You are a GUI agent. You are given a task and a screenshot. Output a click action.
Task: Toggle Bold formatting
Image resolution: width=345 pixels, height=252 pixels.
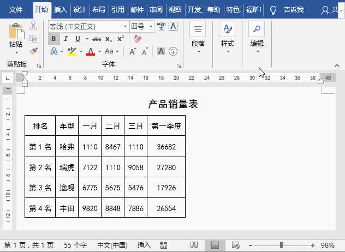coord(53,39)
